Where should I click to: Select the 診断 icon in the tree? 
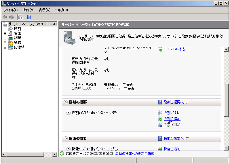pos(10,38)
